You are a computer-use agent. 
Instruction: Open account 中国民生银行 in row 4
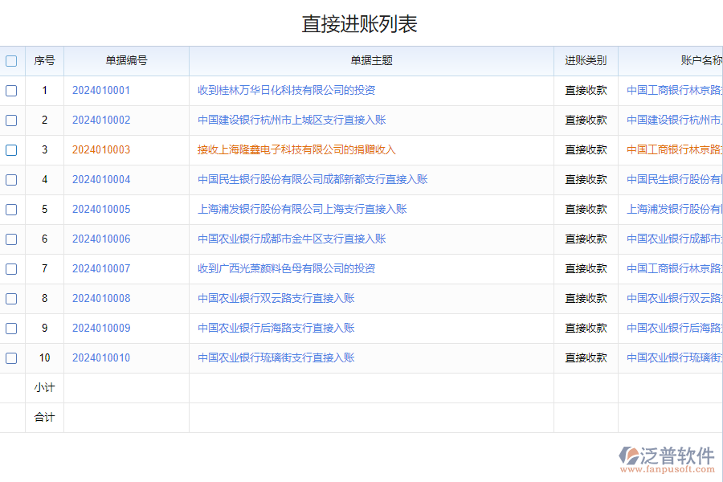coord(674,180)
